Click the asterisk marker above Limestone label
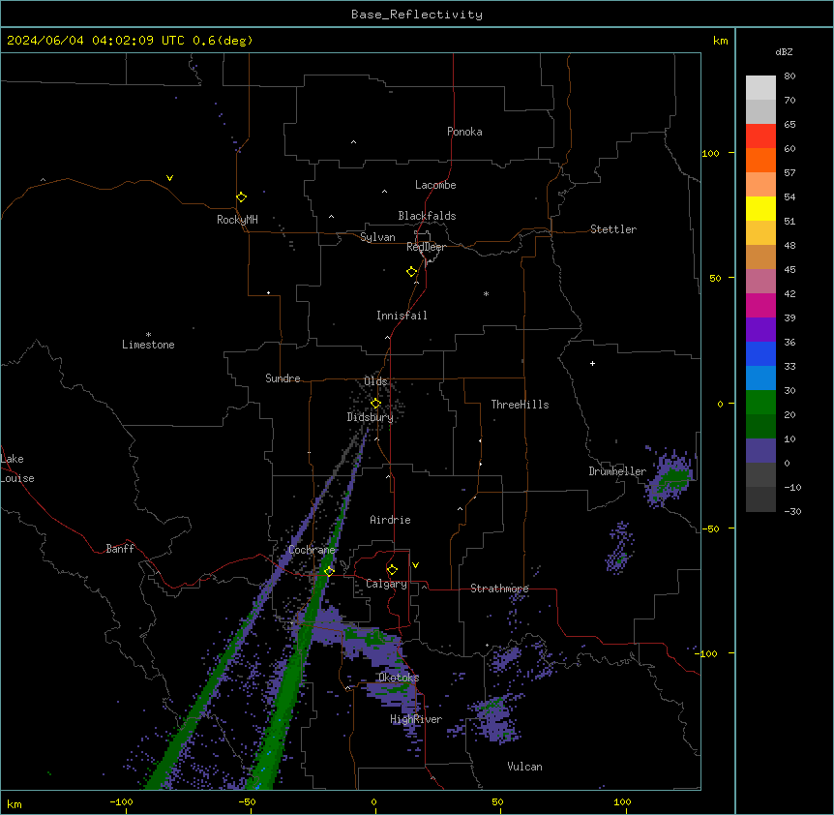834x815 pixels. click(148, 334)
